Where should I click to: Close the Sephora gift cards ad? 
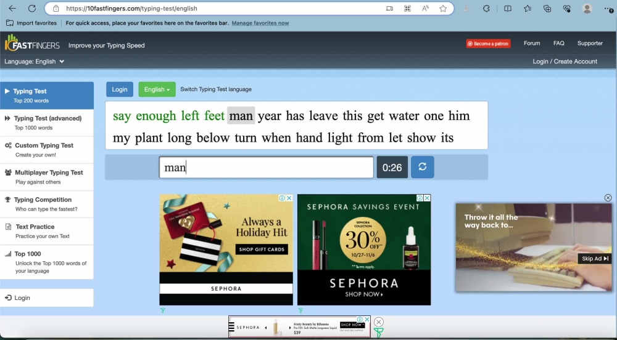289,198
